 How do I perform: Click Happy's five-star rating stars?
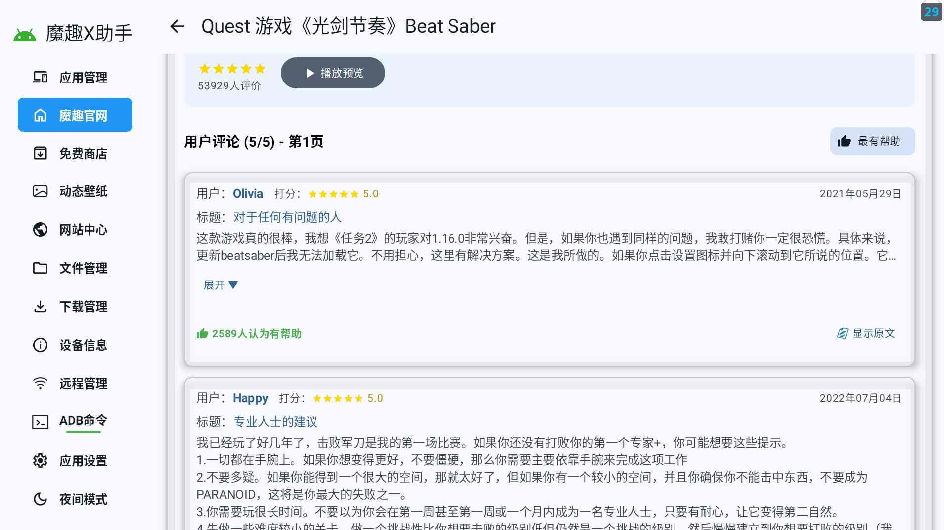pos(338,398)
